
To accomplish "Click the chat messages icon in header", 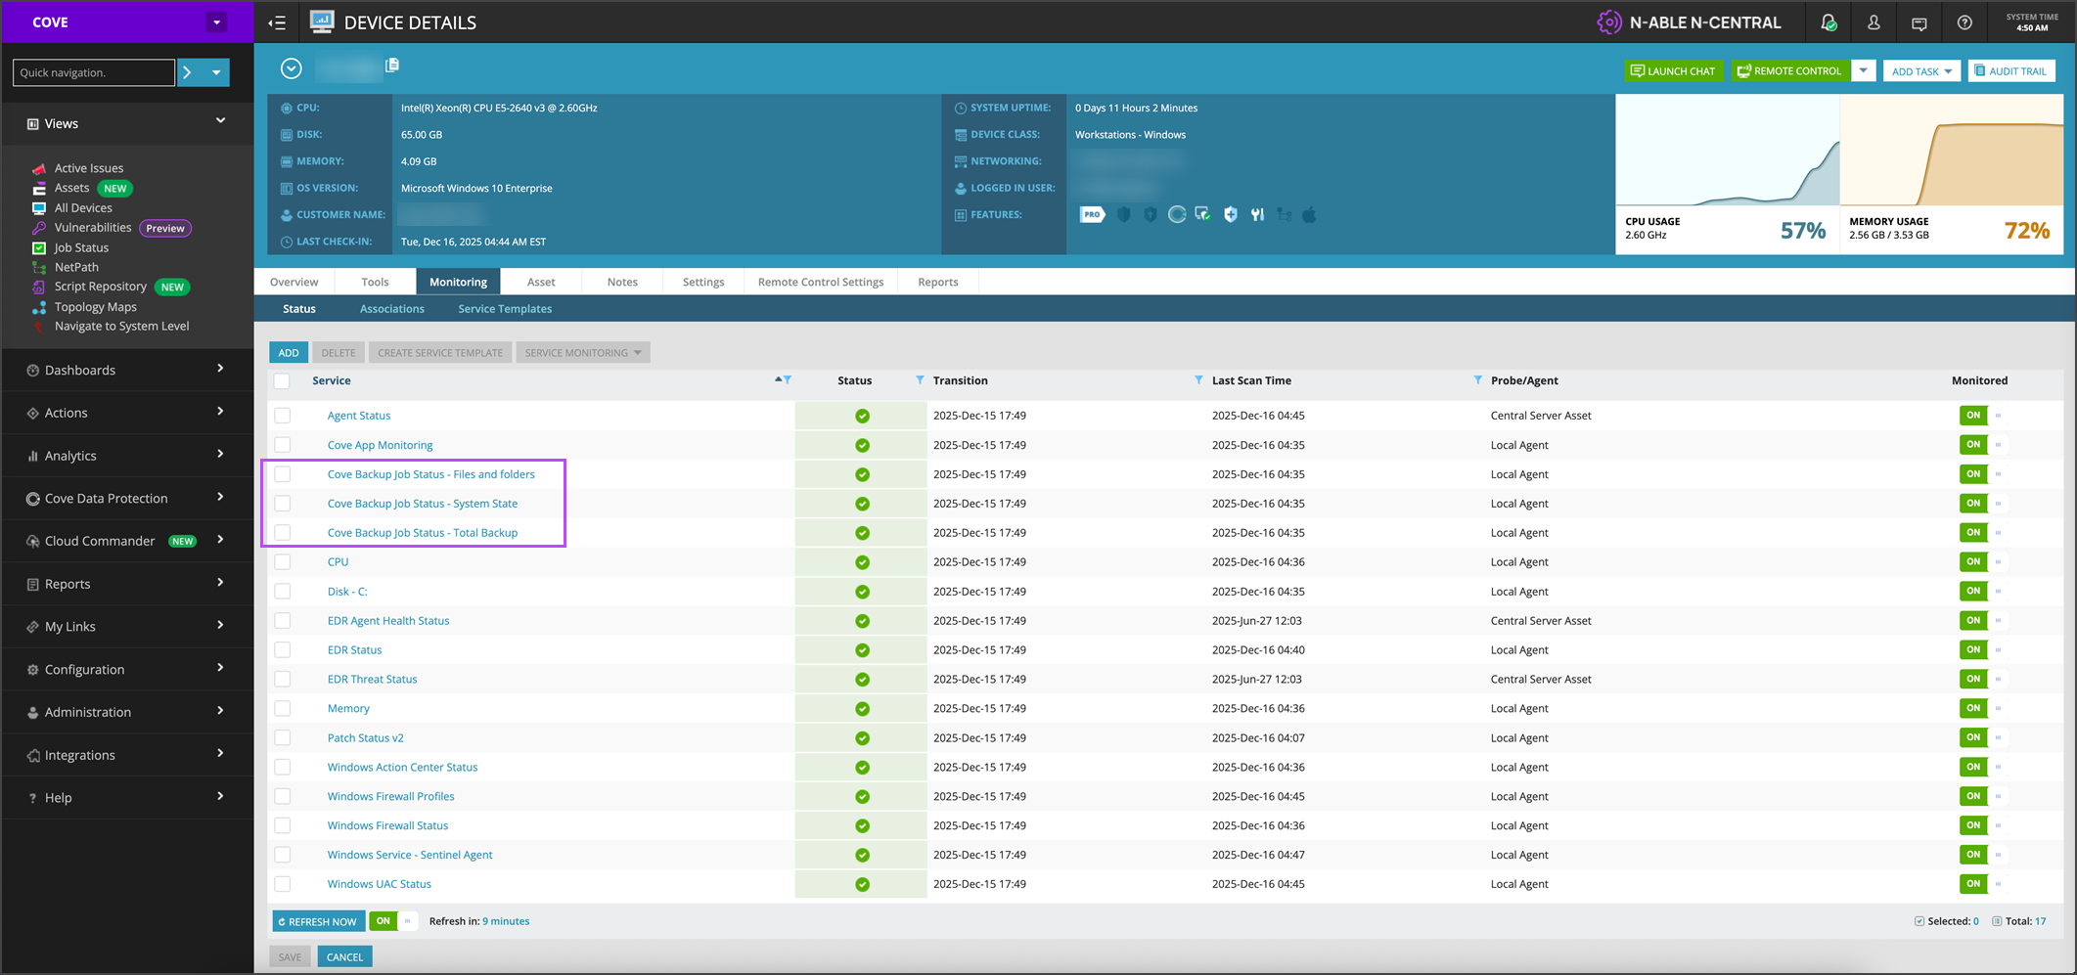I will pyautogui.click(x=1919, y=22).
